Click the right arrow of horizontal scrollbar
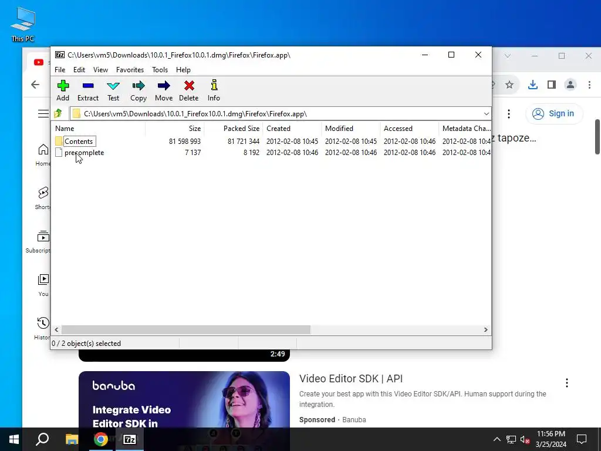Image resolution: width=601 pixels, height=451 pixels. click(x=485, y=330)
